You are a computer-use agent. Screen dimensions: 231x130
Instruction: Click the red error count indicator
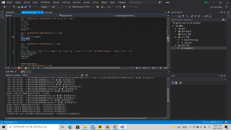pyautogui.click(x=20, y=68)
